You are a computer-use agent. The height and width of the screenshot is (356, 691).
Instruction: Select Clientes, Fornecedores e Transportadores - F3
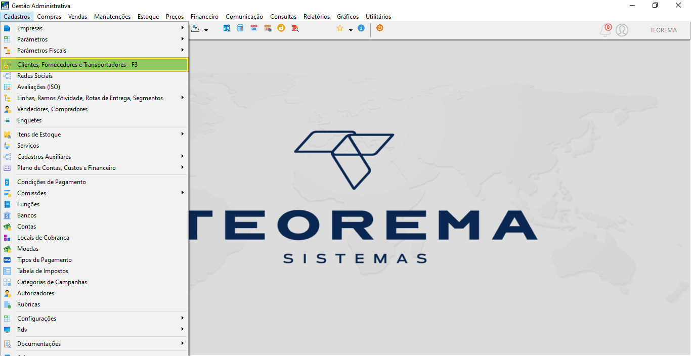(x=95, y=65)
